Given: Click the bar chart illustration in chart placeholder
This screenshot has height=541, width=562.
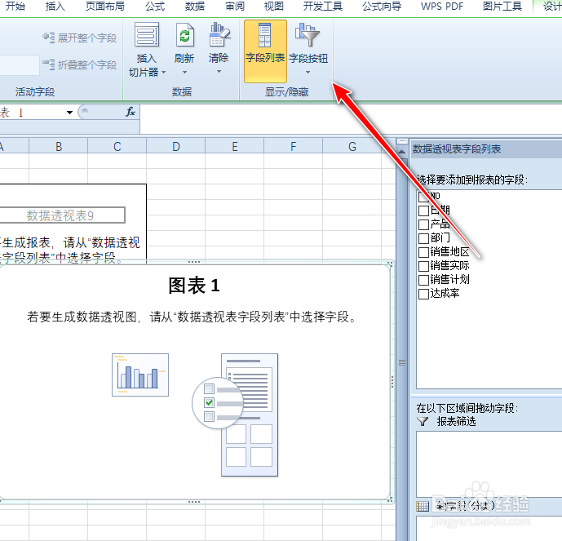Looking at the screenshot, I should tap(140, 375).
